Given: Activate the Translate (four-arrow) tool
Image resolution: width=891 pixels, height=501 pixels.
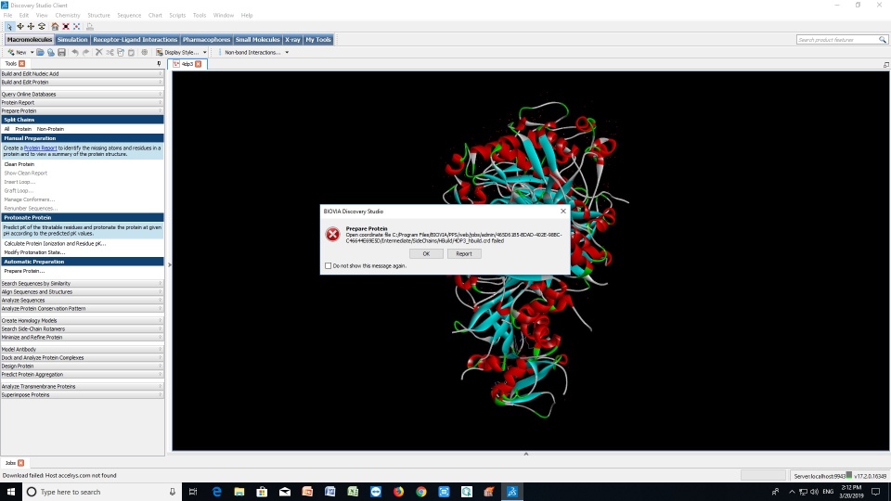Looking at the screenshot, I should 31,27.
